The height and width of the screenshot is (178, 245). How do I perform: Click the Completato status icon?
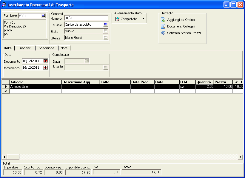coord(117,19)
